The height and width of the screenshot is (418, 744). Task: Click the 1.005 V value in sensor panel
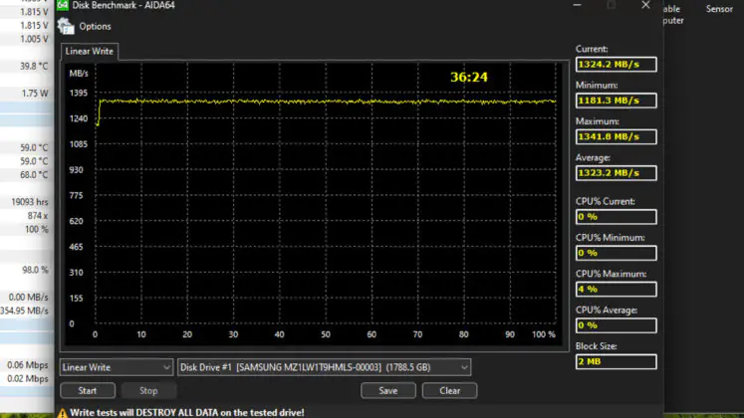34,39
